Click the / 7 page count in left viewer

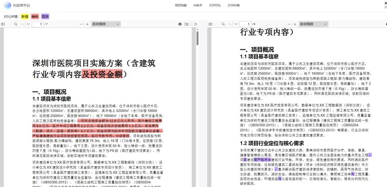[46, 24]
